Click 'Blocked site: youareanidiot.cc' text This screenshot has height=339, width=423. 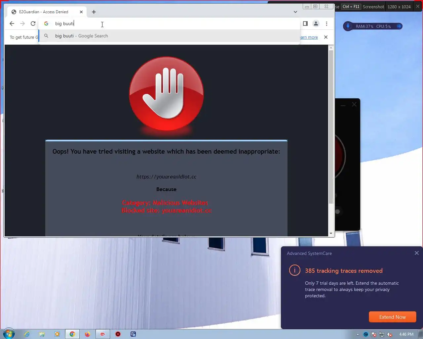pos(166,211)
